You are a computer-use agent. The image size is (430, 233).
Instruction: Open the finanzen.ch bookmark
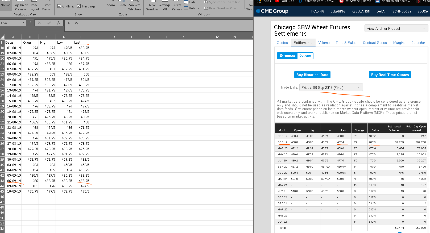click(392, 1)
